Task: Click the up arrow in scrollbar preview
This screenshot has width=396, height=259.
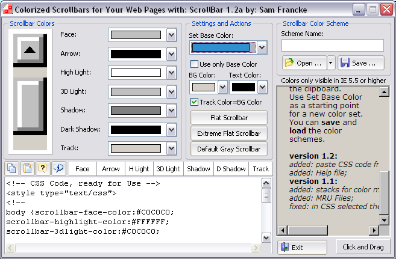Action: tap(30, 50)
